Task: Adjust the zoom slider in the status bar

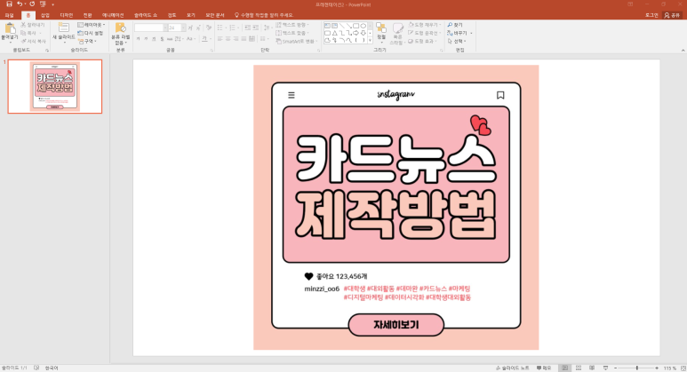Action: tap(636, 368)
